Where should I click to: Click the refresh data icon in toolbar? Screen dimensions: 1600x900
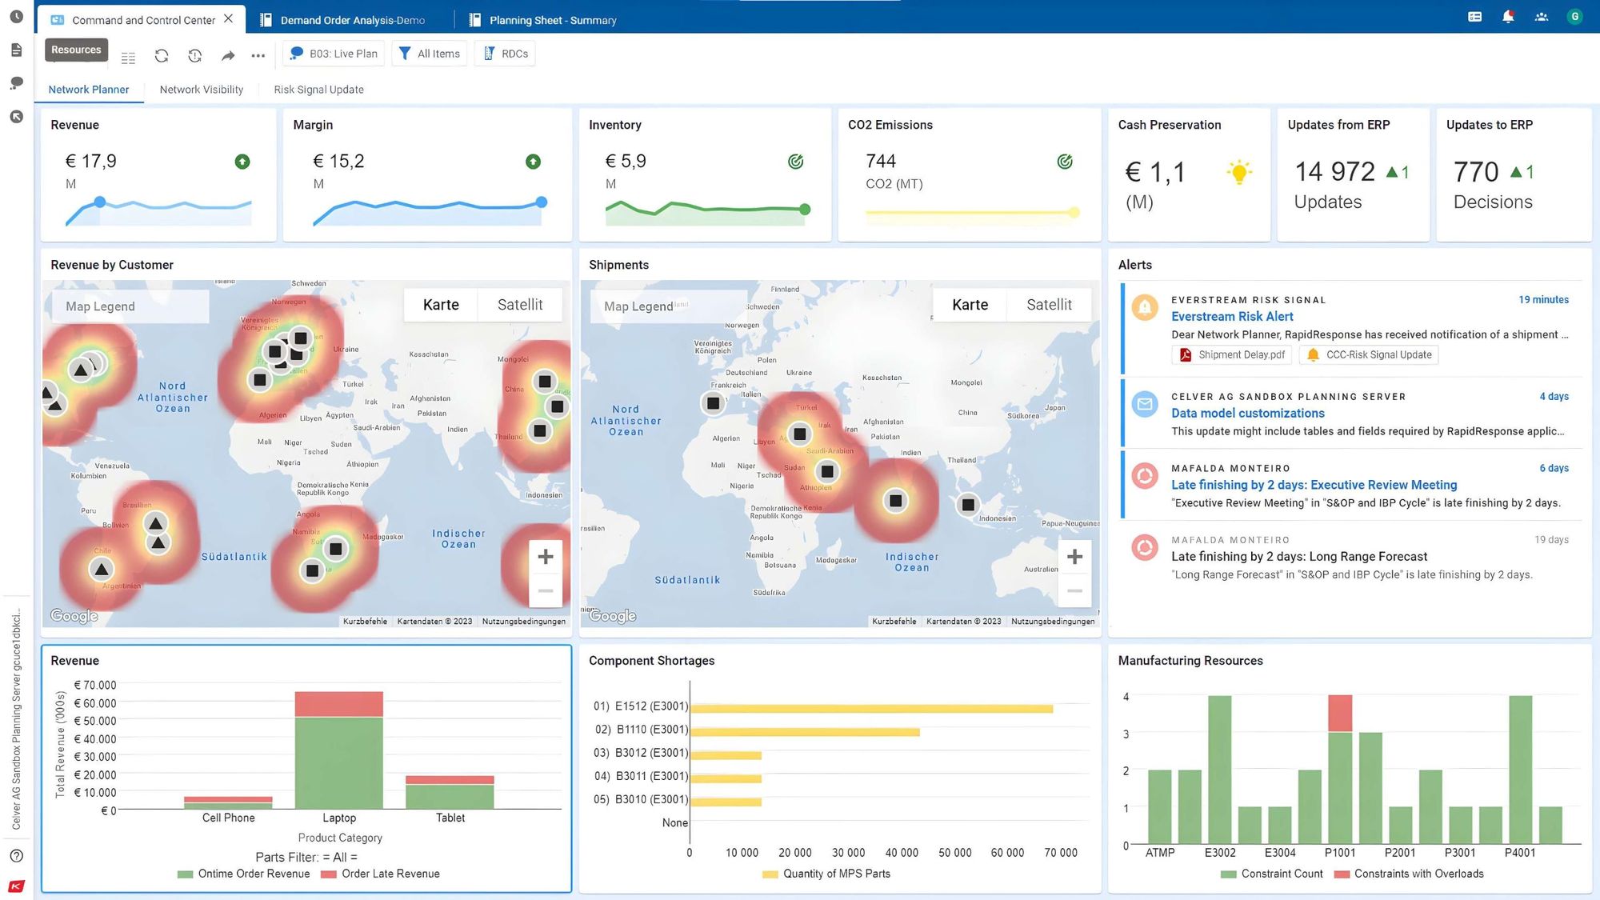click(x=162, y=55)
